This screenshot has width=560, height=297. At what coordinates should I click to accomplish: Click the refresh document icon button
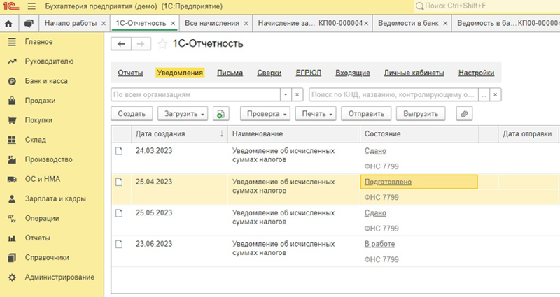(220, 114)
